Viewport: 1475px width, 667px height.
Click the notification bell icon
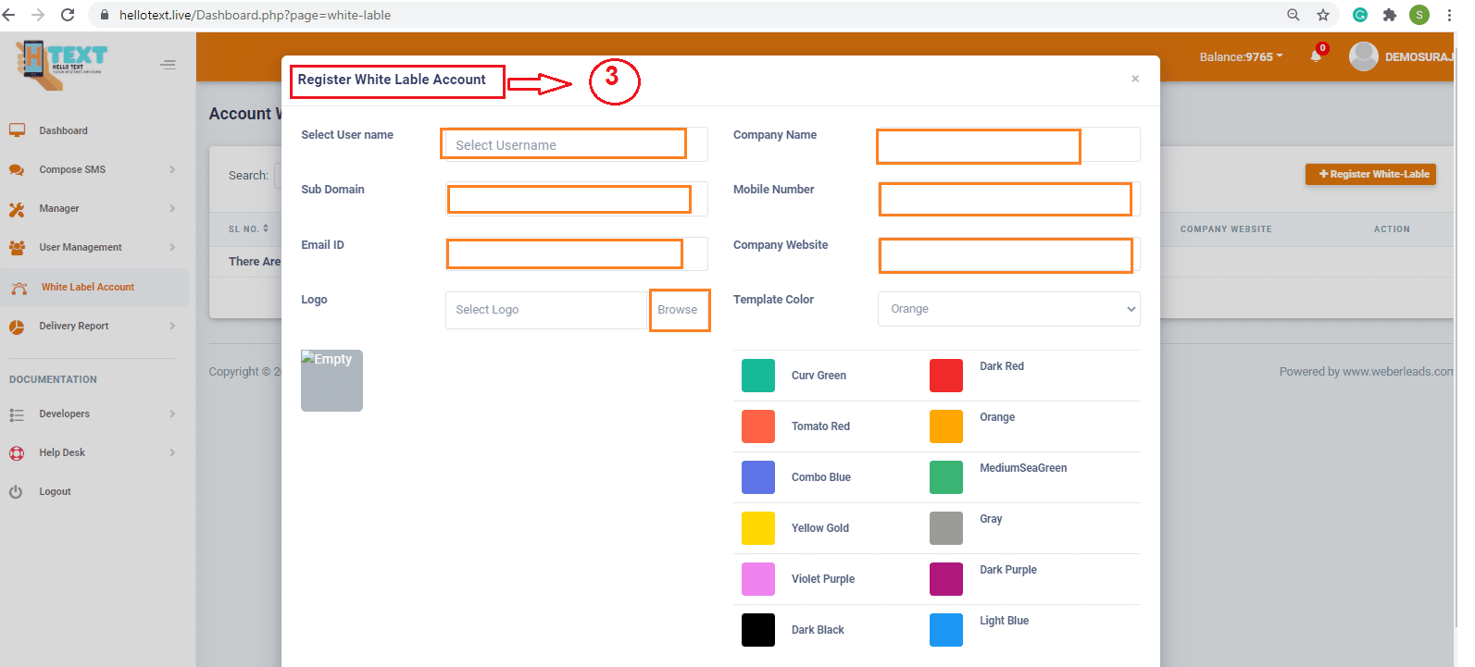pyautogui.click(x=1316, y=56)
